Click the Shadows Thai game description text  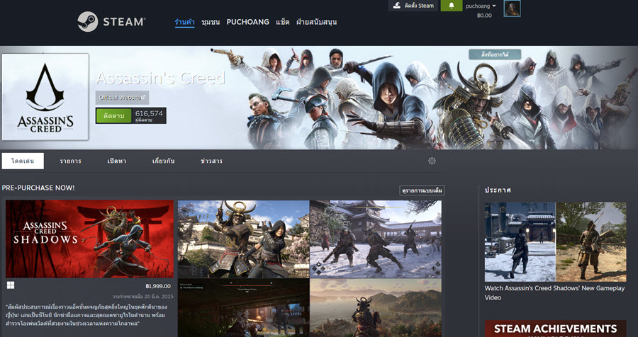point(86,315)
